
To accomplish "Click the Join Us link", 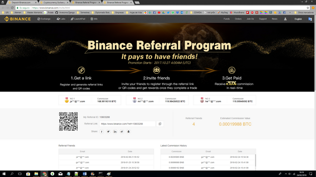I will pyautogui.click(x=250, y=19).
